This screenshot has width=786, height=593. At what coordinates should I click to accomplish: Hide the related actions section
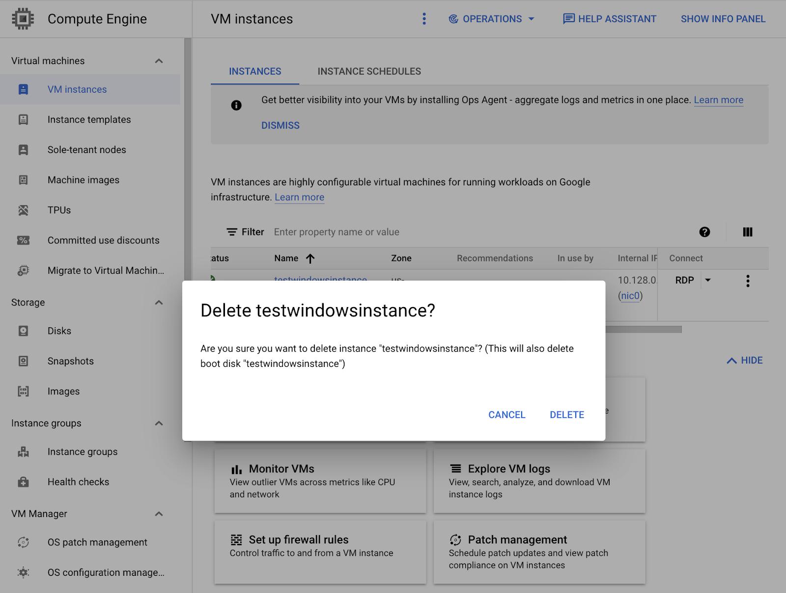744,361
